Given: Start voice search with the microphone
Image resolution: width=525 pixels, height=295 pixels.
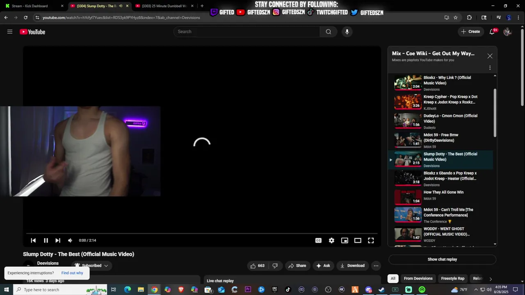Looking at the screenshot, I should coord(347,32).
